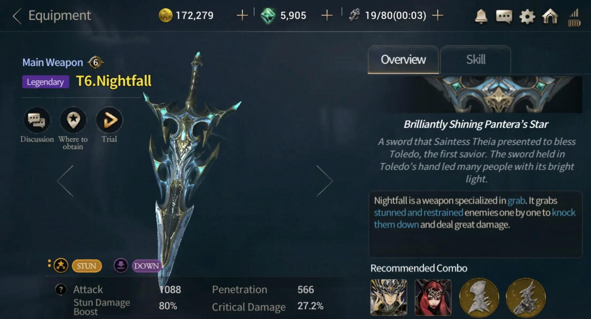Go back using the Equipment back arrow
The height and width of the screenshot is (319, 591).
coord(17,16)
